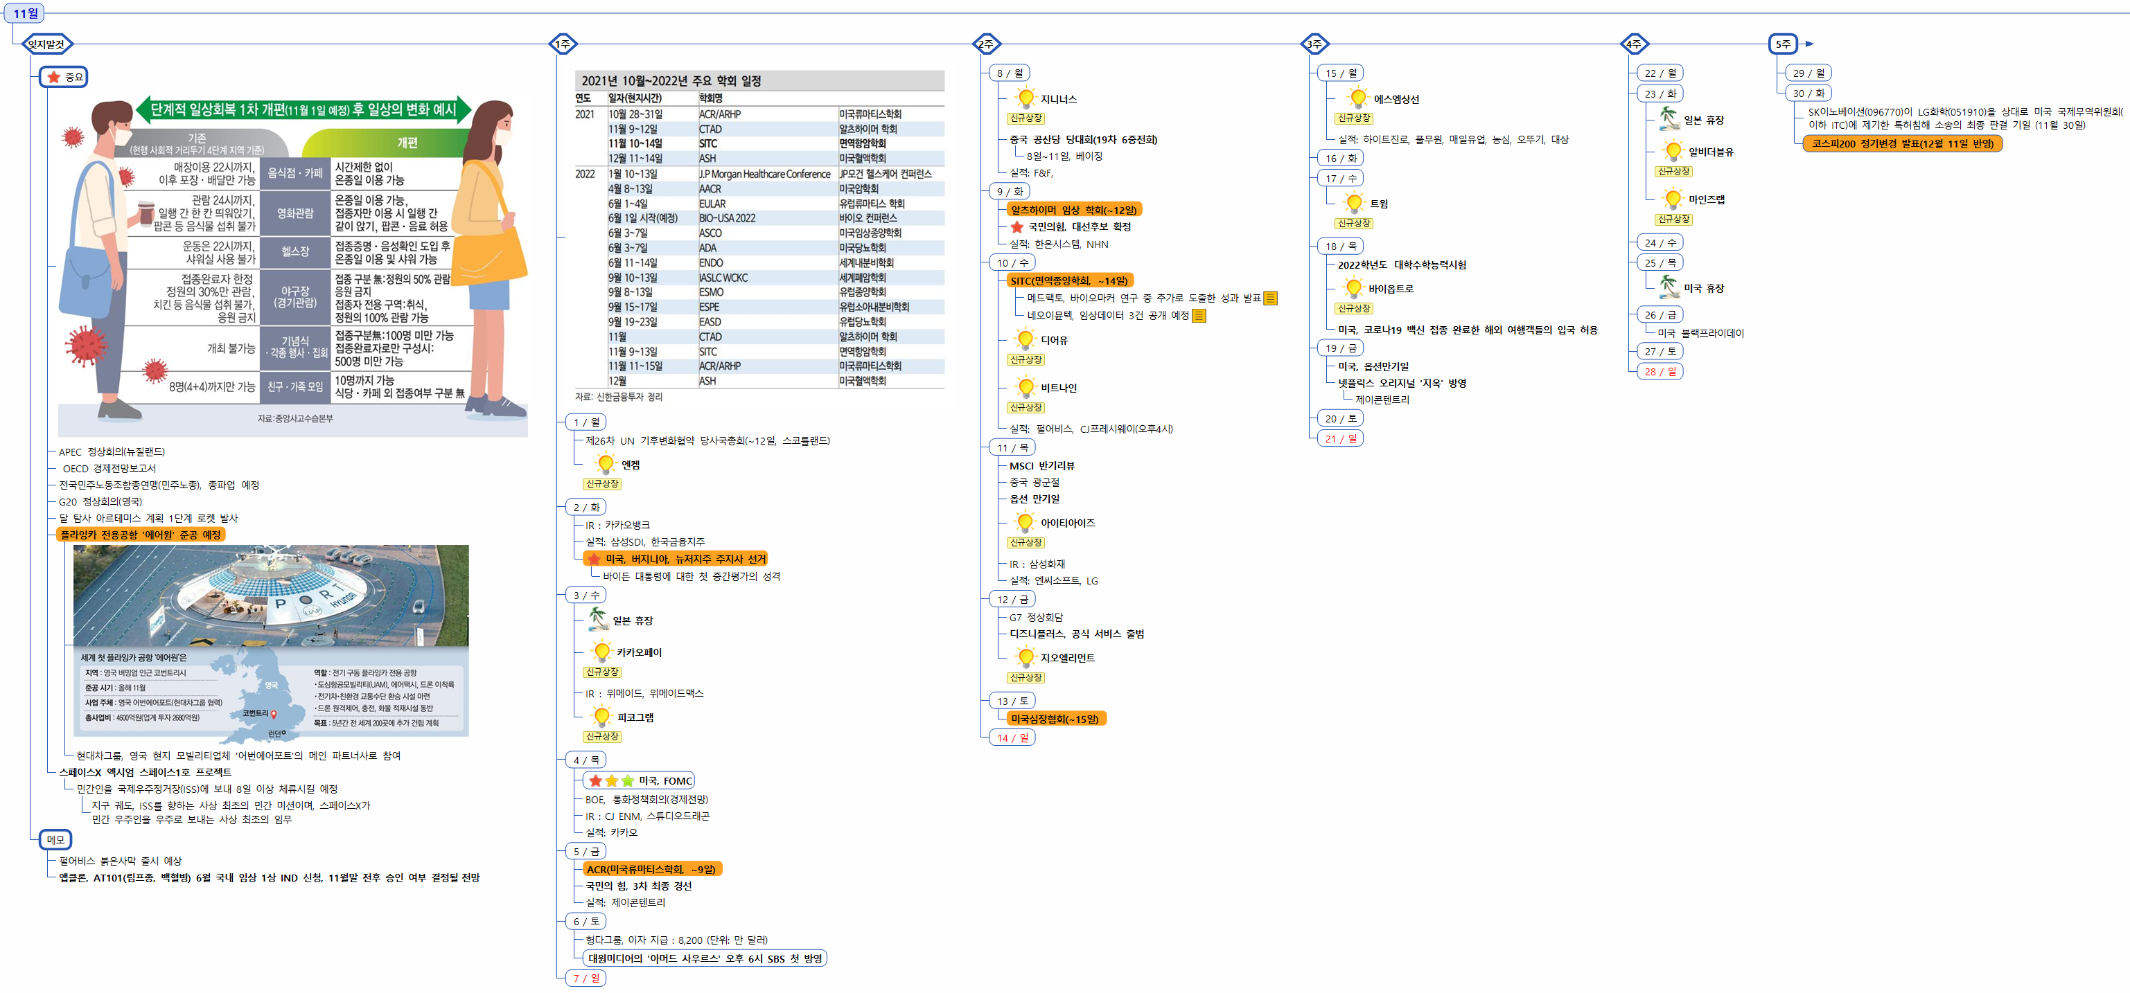This screenshot has height=993, width=2130.
Task: Select the 메모 topic box
Action: point(55,839)
